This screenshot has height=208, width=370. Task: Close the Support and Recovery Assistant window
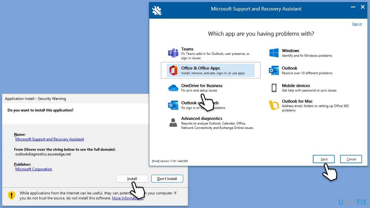363,7
